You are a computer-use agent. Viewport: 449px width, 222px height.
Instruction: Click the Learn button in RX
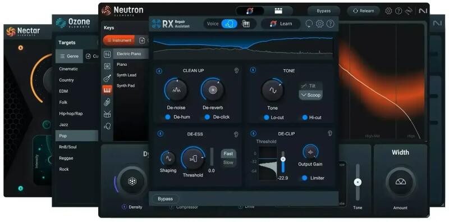coord(281,24)
